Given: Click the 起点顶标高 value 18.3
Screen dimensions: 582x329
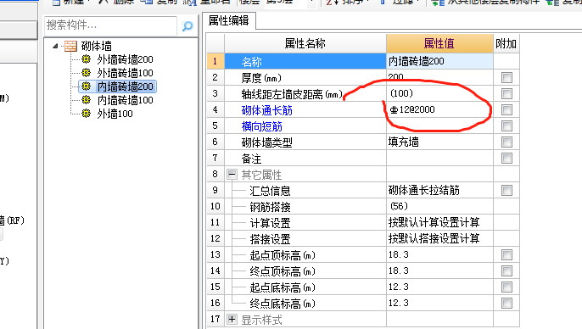Looking at the screenshot, I should pos(439,255).
